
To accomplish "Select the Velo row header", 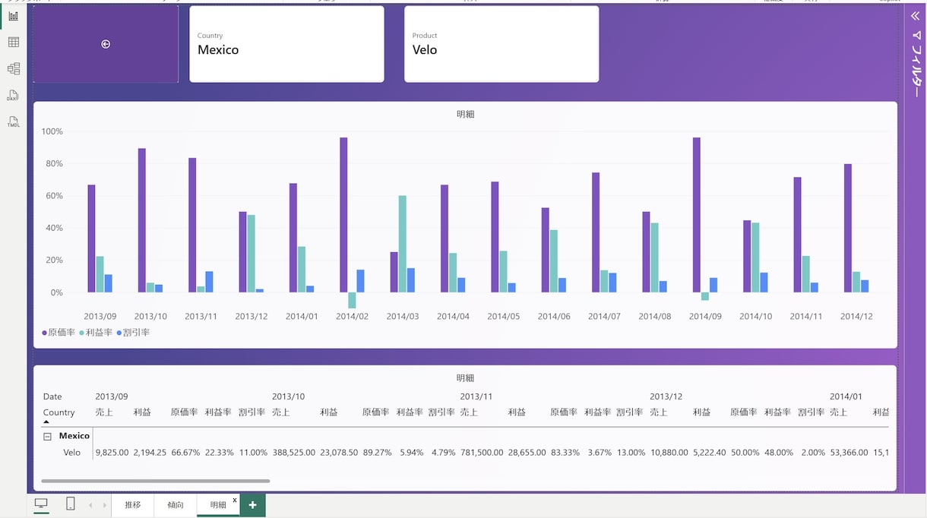I will pos(71,453).
